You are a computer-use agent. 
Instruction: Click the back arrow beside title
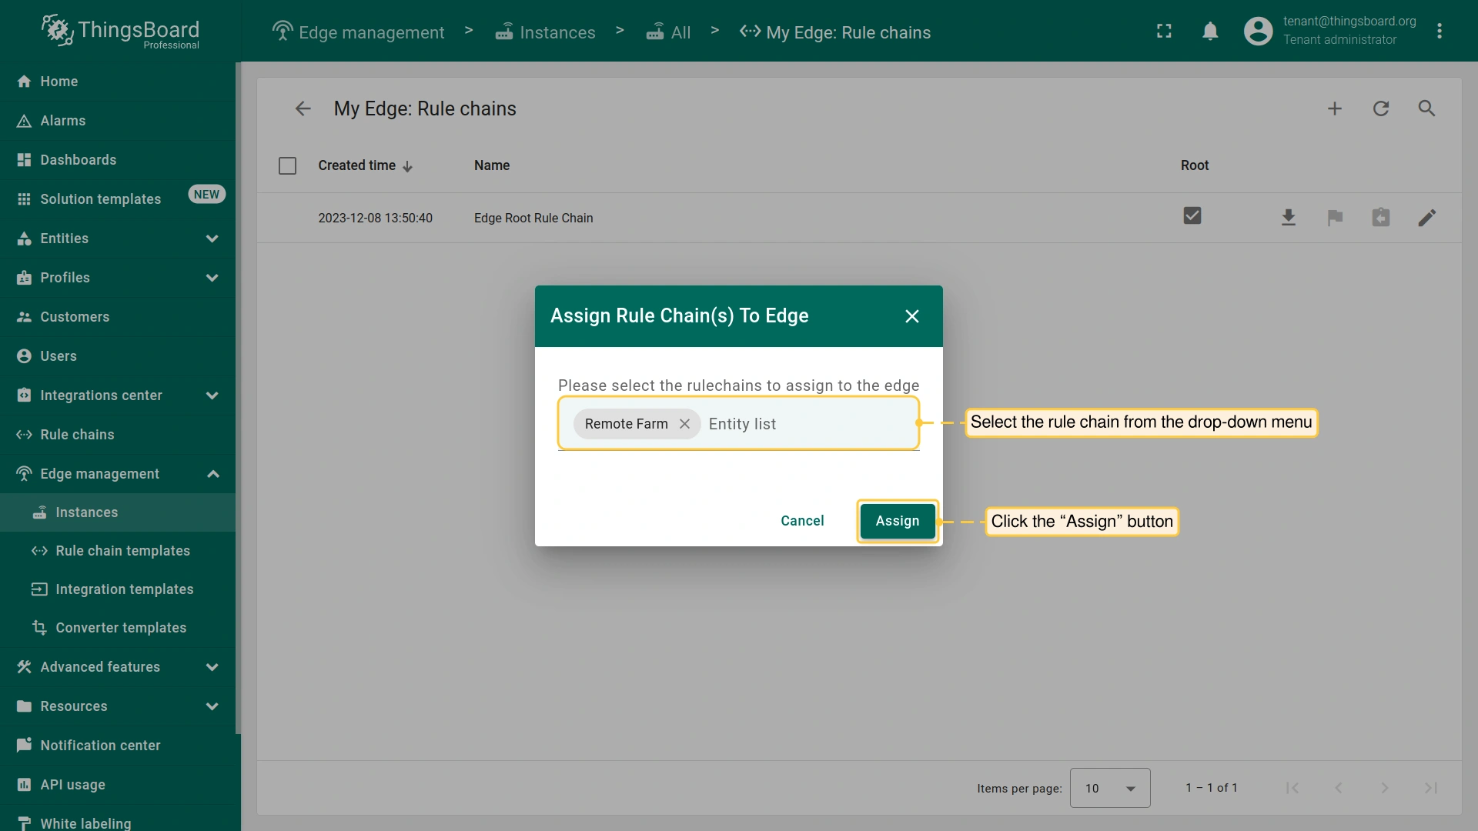click(x=303, y=108)
